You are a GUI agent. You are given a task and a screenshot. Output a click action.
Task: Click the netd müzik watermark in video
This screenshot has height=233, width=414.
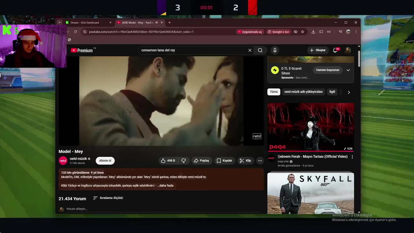pyautogui.click(x=257, y=136)
